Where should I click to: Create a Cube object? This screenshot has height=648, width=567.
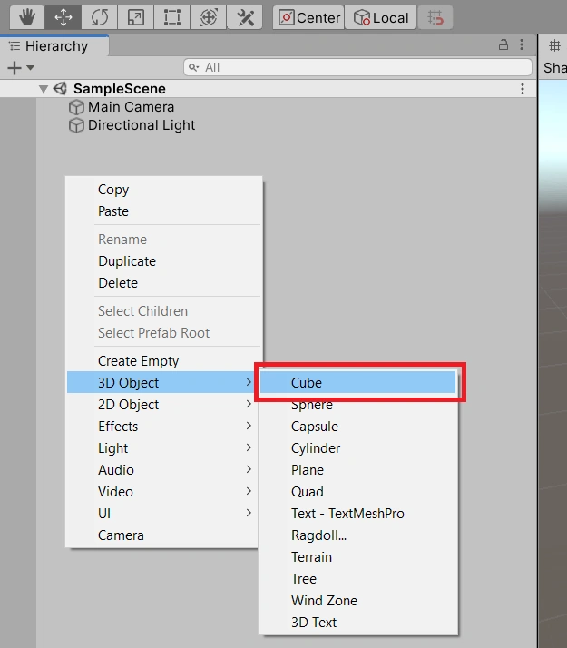[358, 383]
